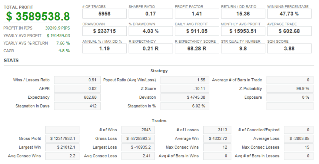The width and height of the screenshot is (319, 164).
Task: Select the Profit Factor value 1.41
Action: pyautogui.click(x=197, y=14)
